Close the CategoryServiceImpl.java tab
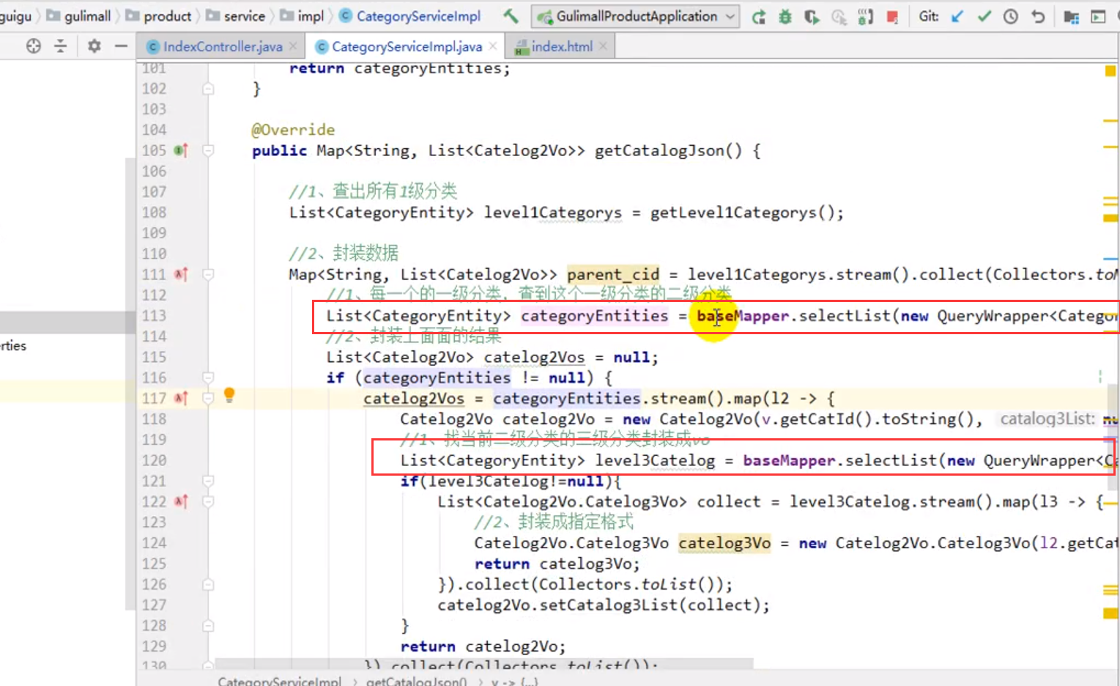Image resolution: width=1120 pixels, height=686 pixels. (493, 46)
